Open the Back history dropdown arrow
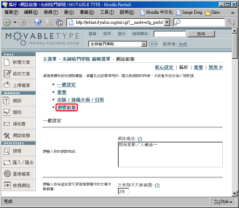This screenshot has width=239, height=208. (15, 22)
